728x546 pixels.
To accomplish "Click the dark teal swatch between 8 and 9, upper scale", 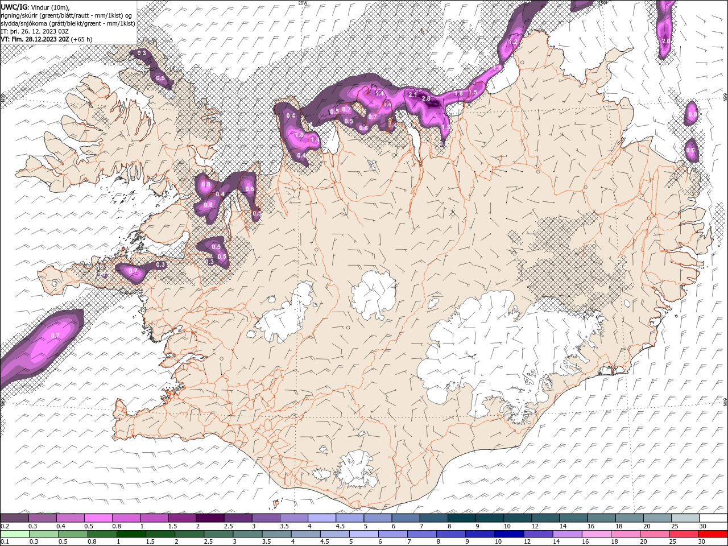I will tap(461, 518).
